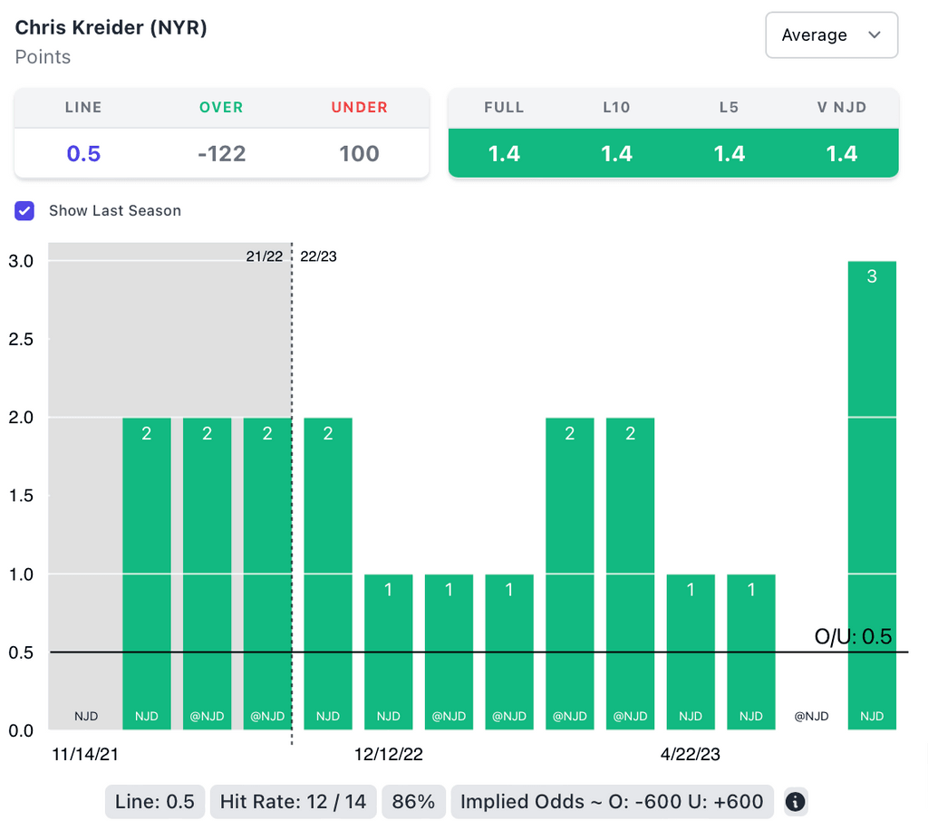Click the chevron arrow in Average selector
The height and width of the screenshot is (840, 928).
point(875,35)
